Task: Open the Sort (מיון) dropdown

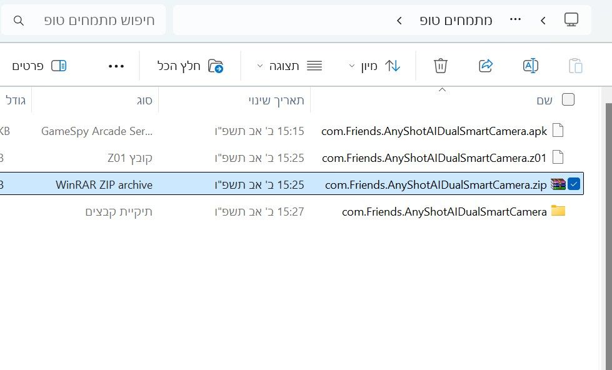Action: [374, 66]
